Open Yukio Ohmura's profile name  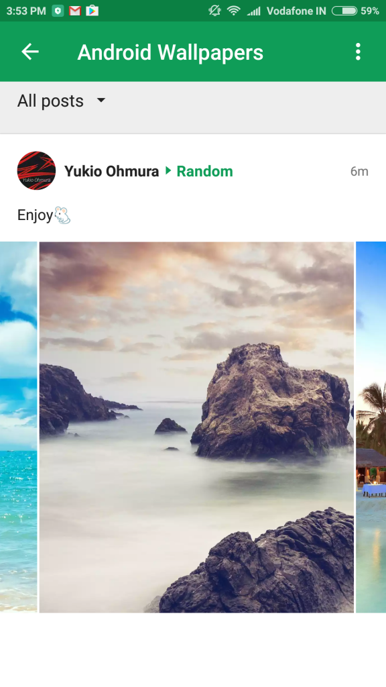112,171
